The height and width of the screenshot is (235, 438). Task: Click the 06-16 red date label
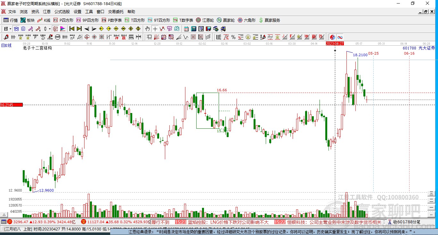(409, 53)
